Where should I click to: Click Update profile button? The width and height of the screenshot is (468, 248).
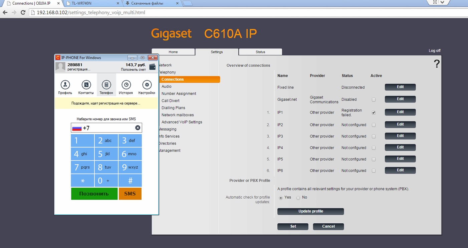pyautogui.click(x=310, y=211)
